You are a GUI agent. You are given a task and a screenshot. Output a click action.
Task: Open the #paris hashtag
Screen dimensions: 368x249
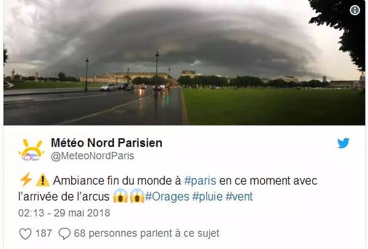point(200,181)
